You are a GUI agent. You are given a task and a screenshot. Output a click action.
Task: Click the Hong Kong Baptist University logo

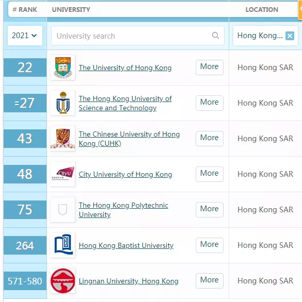[62, 245]
